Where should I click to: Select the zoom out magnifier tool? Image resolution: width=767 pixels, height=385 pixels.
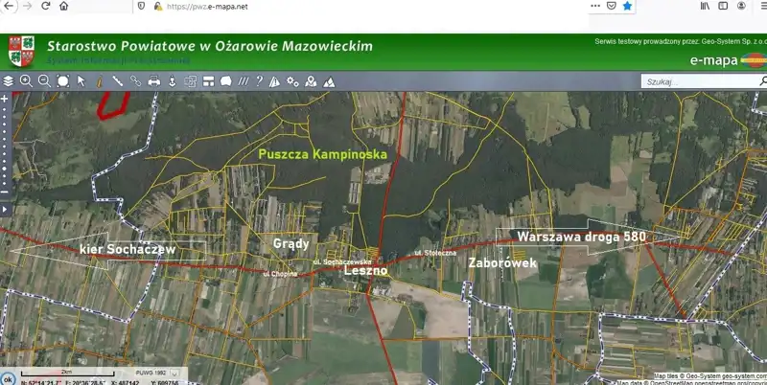click(x=44, y=81)
